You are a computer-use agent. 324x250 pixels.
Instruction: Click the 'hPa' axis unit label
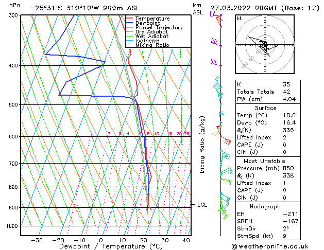14,5
